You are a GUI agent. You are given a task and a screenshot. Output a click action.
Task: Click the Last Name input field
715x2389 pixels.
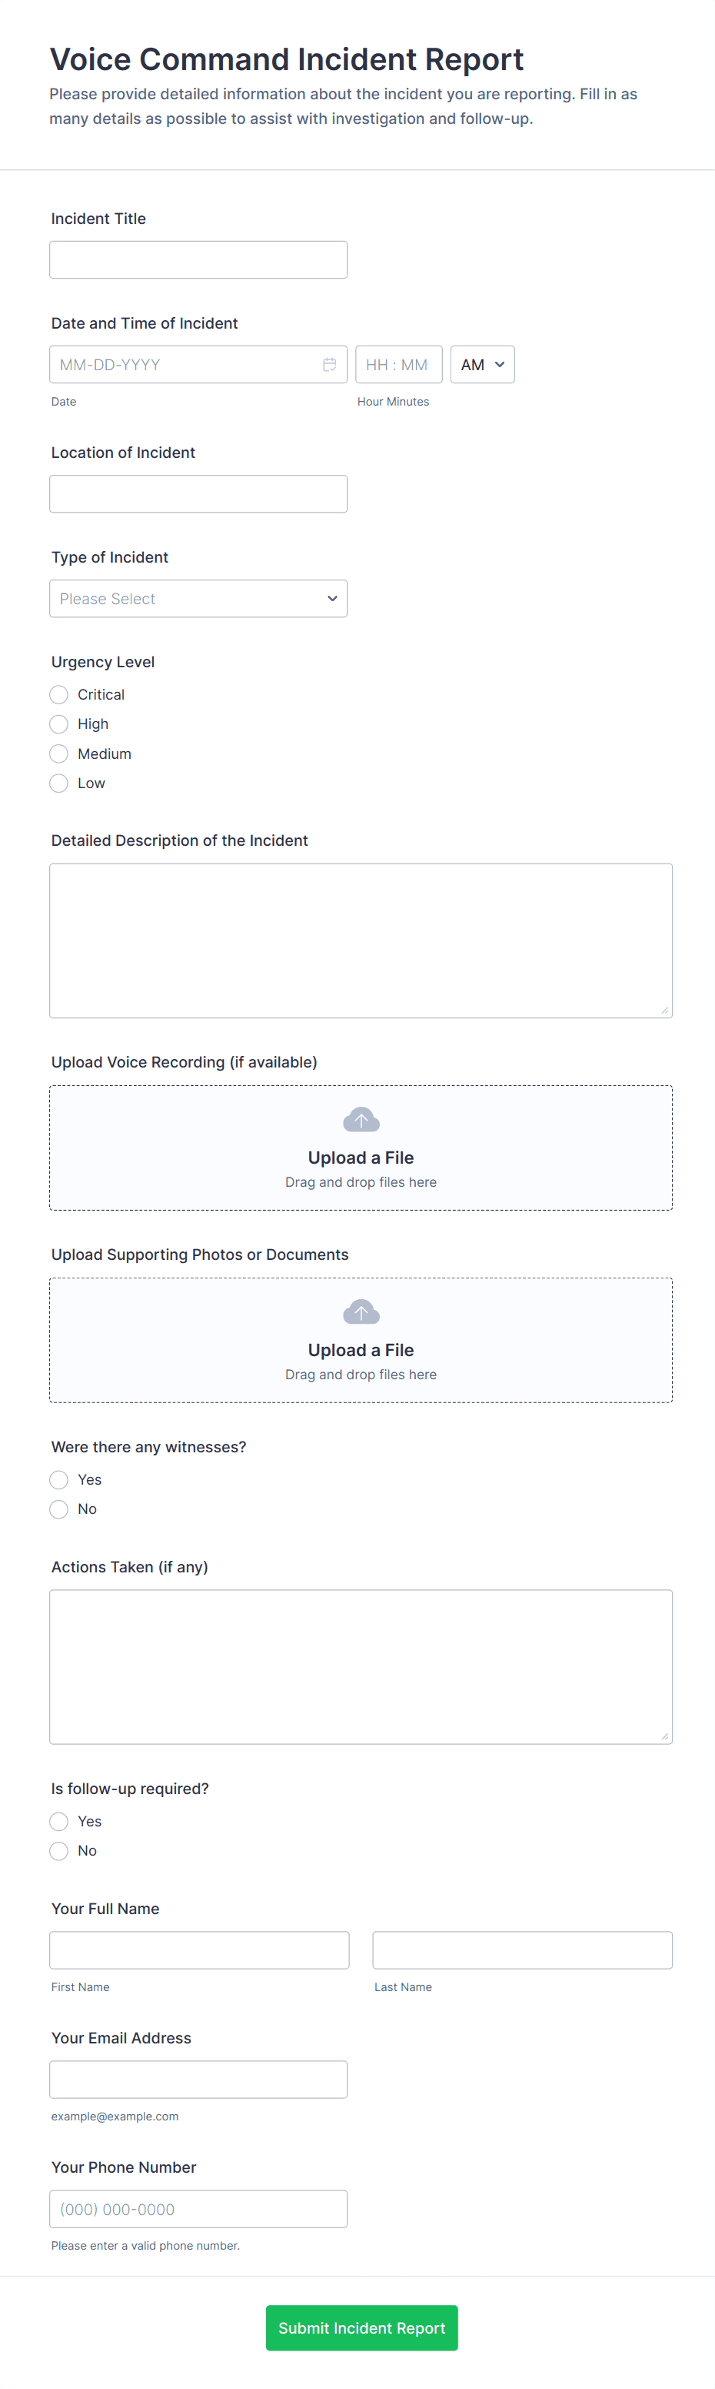coord(521,1950)
